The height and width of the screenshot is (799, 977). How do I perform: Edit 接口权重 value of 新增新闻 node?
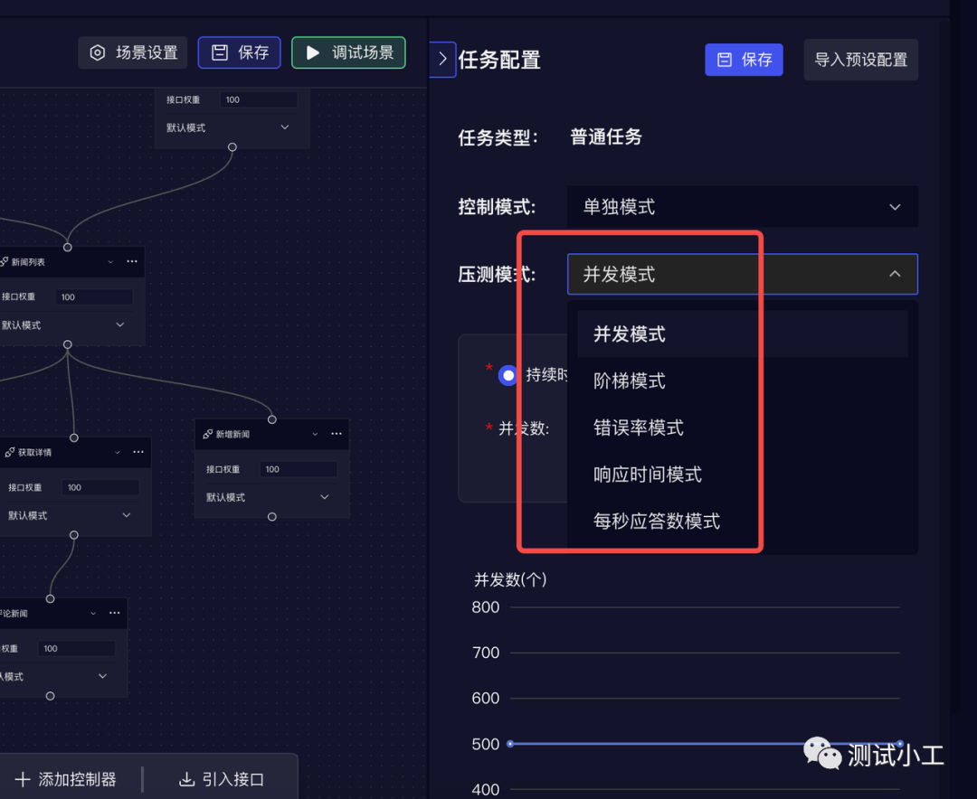(x=299, y=469)
